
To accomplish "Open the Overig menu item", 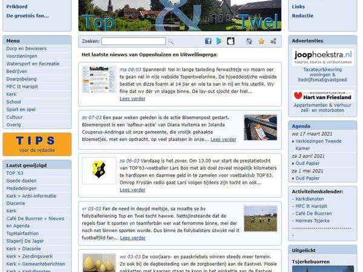I will pyautogui.click(x=13, y=125).
